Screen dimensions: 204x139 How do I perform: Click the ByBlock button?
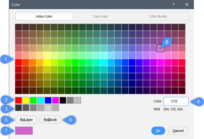(50, 120)
